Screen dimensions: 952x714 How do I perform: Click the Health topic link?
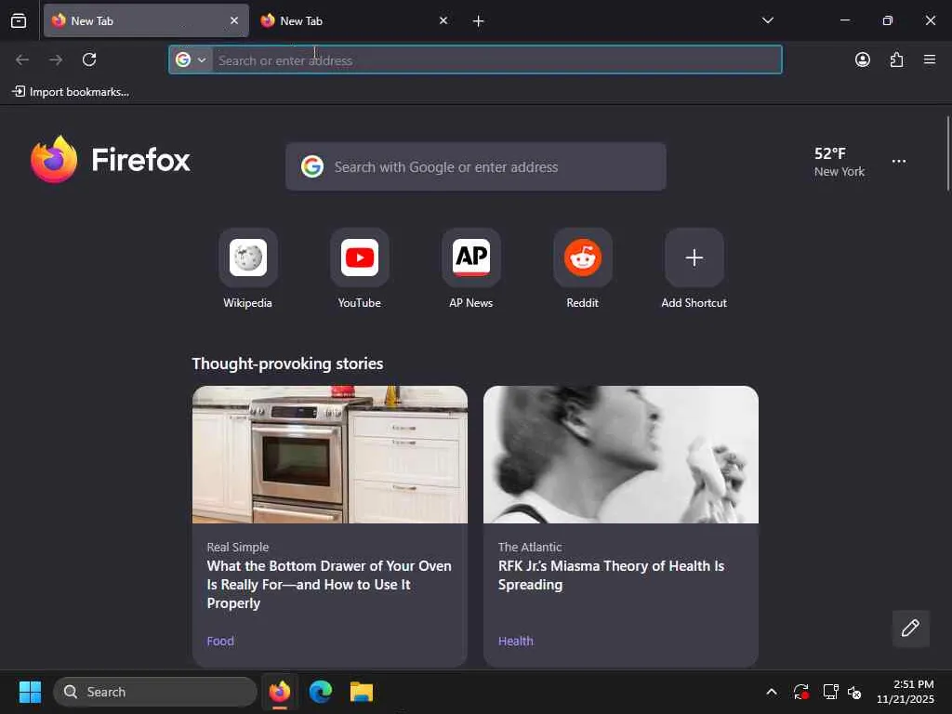[515, 641]
